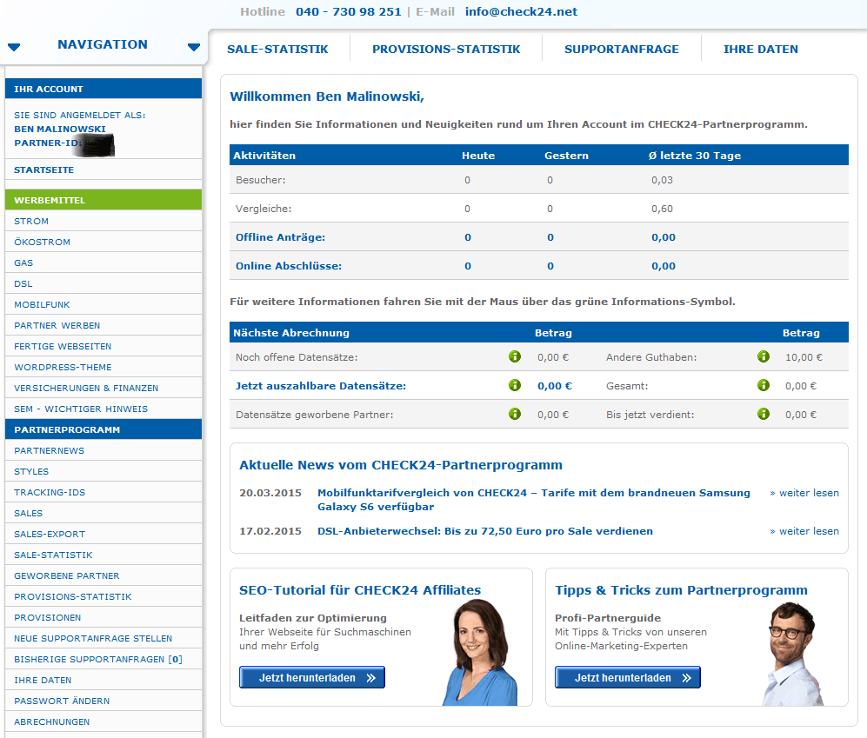Open the Provisions-Statistik top tab

coord(446,50)
